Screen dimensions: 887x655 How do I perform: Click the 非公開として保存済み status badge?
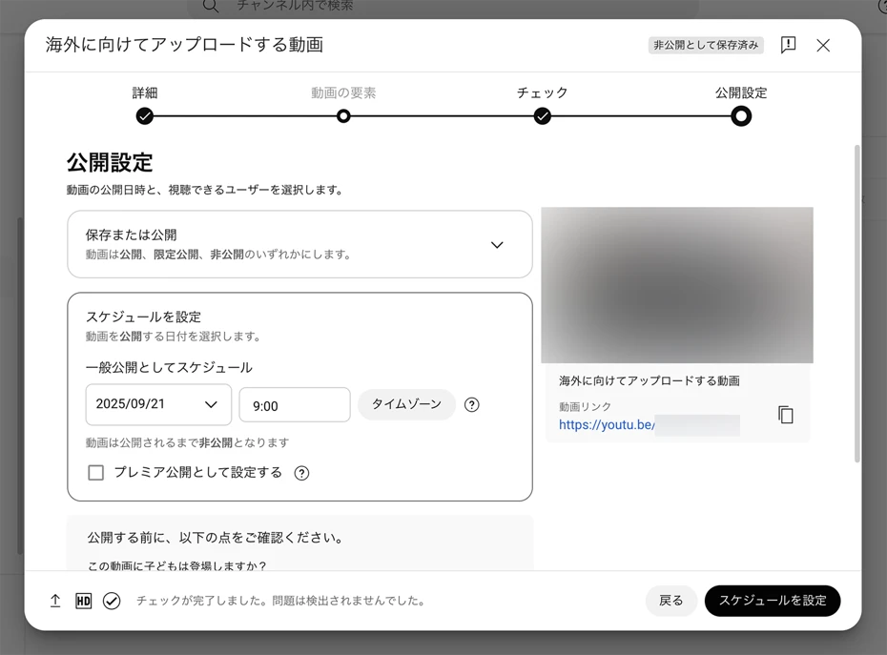(706, 45)
